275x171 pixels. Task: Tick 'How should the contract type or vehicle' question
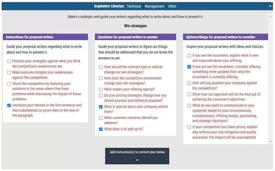pyautogui.click(x=101, y=67)
